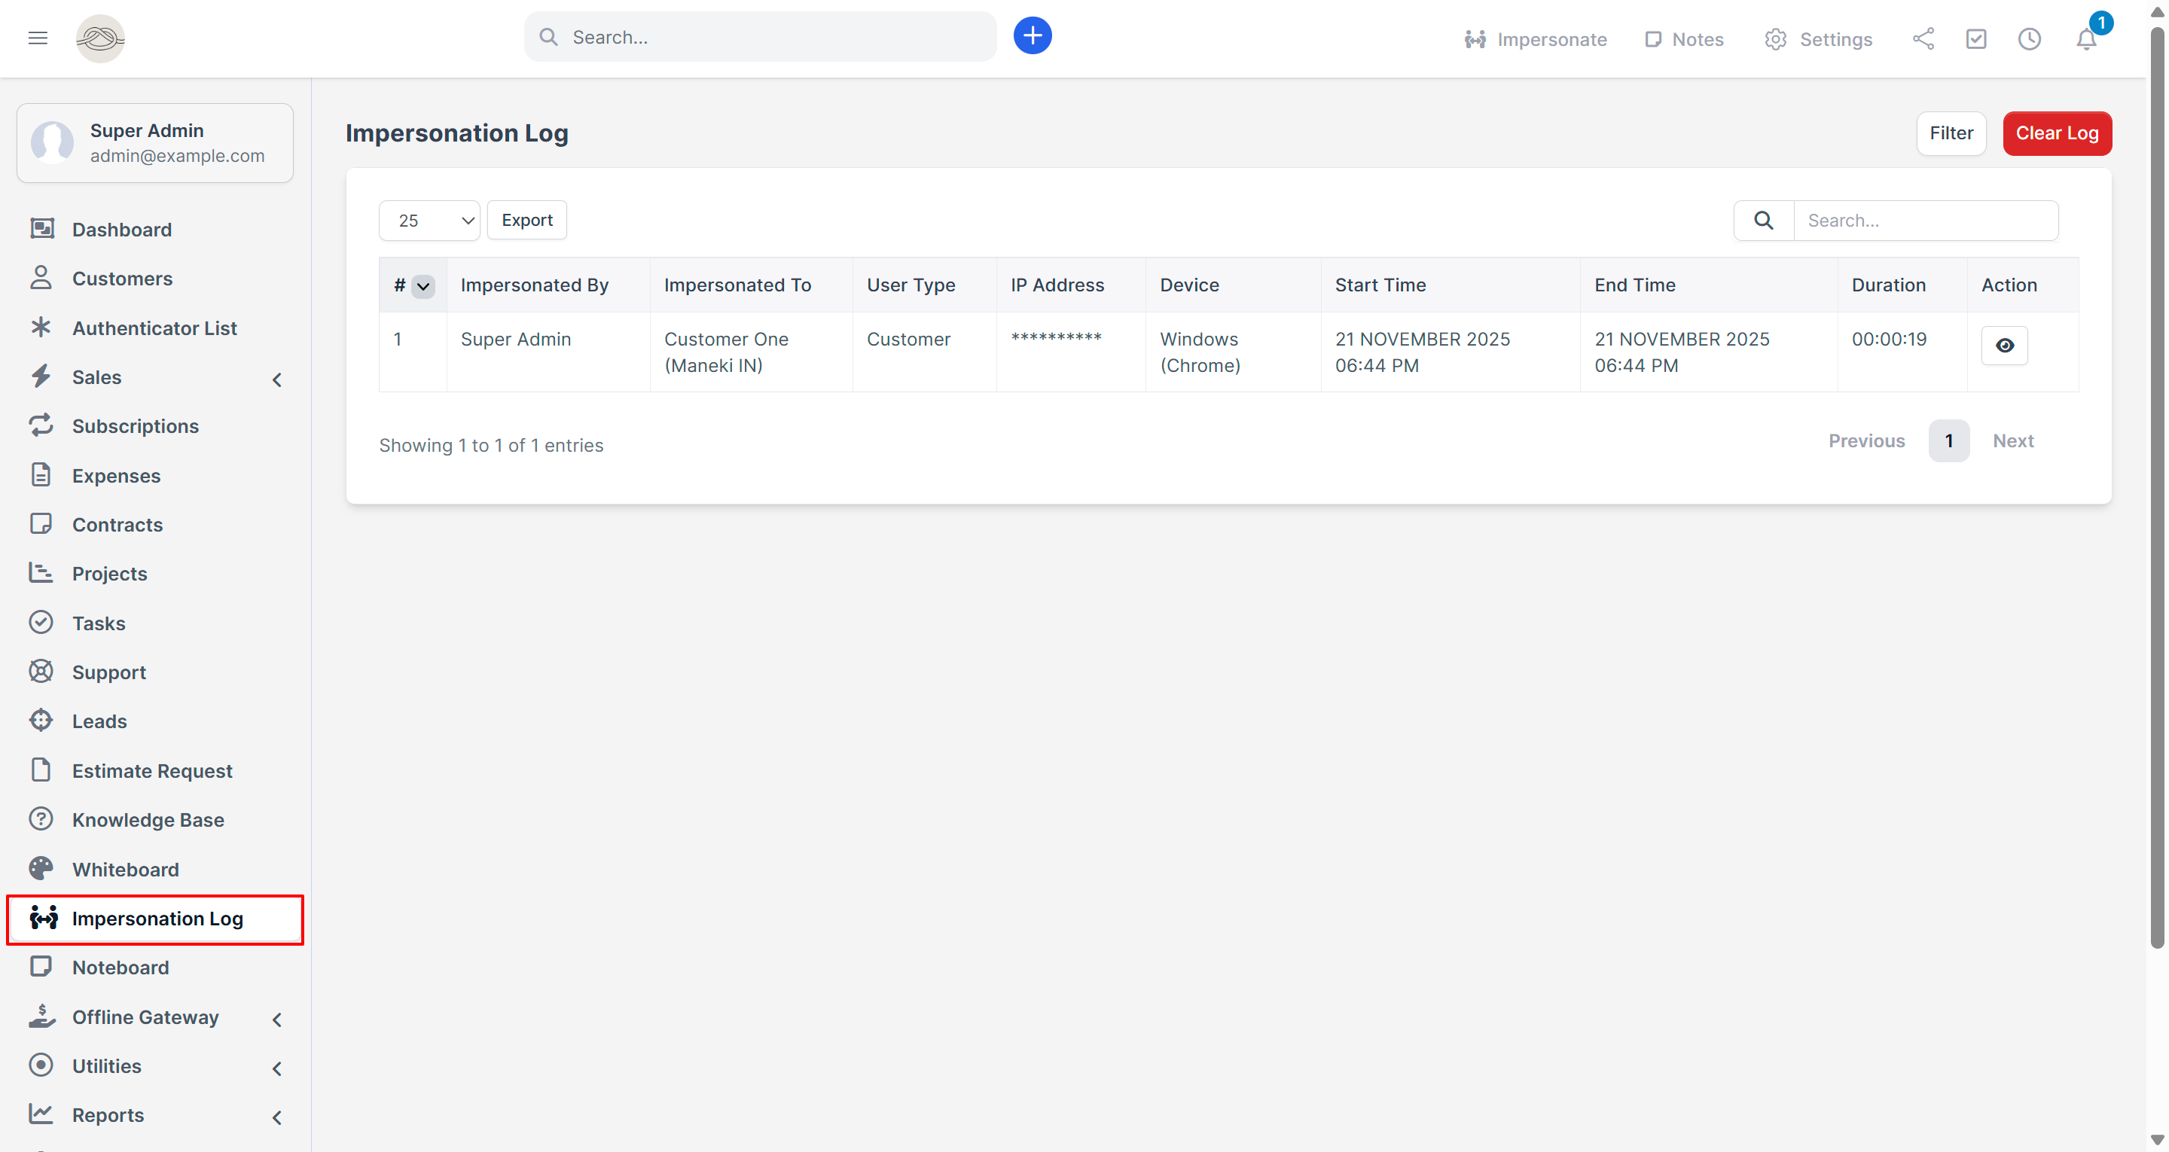View log entry with eye icon
Image resolution: width=2169 pixels, height=1152 pixels.
click(x=2004, y=346)
